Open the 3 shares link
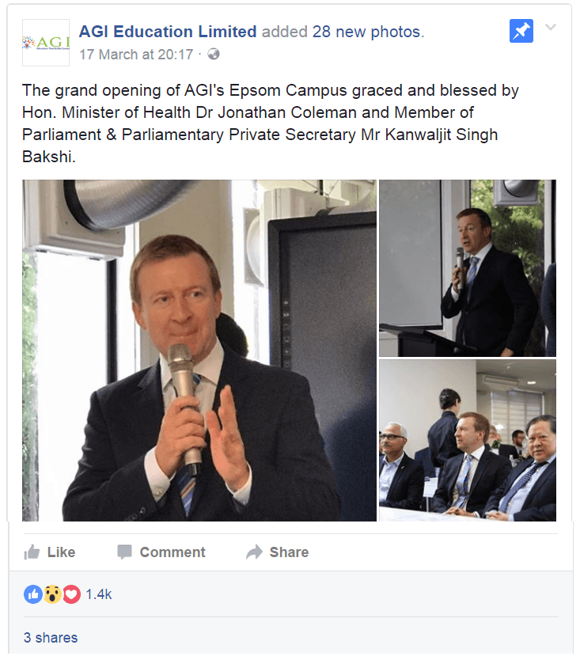 [x=51, y=638]
